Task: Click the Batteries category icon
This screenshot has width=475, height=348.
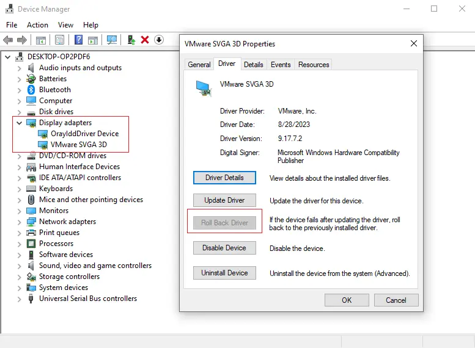Action: (x=31, y=79)
